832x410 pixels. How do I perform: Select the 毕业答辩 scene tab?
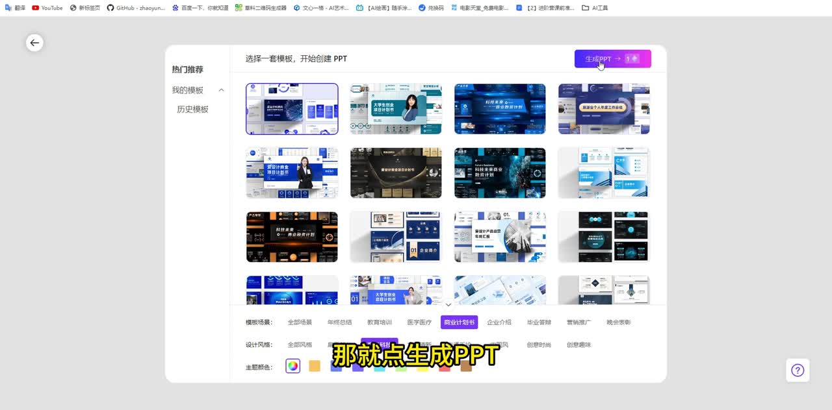[x=539, y=322]
